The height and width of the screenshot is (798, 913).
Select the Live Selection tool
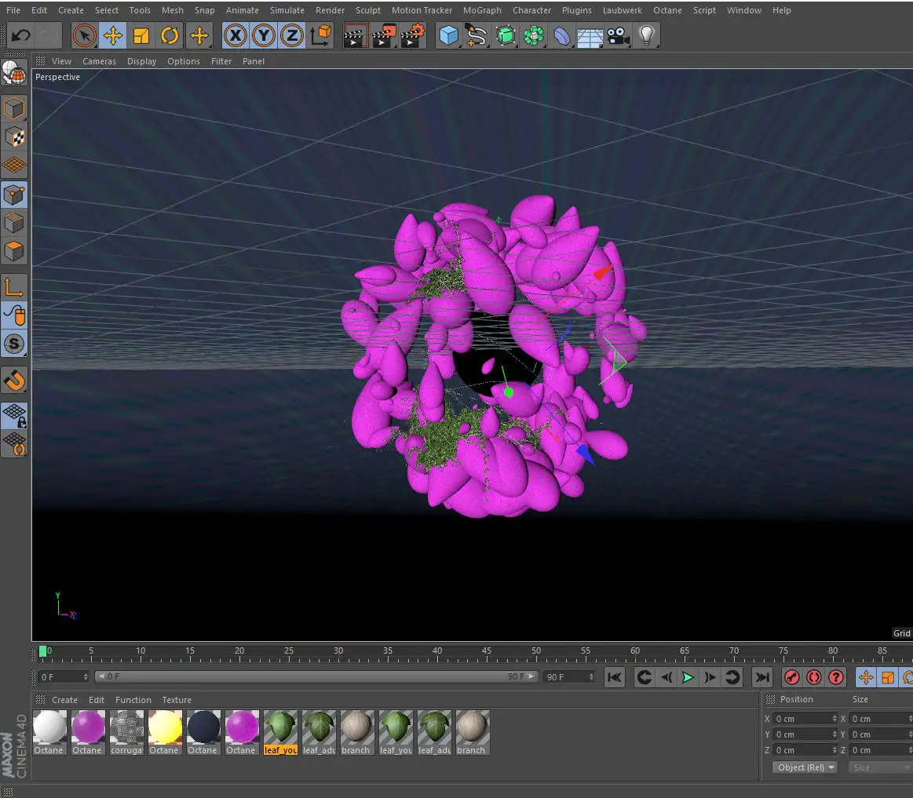point(85,36)
